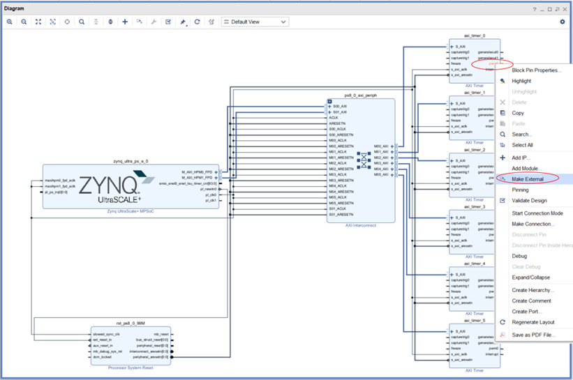Image resolution: width=573 pixels, height=380 pixels.
Task: Click Create Hierarchy in context menu
Action: (x=532, y=289)
